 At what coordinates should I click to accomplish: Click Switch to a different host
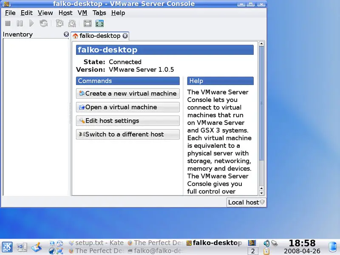(128, 134)
